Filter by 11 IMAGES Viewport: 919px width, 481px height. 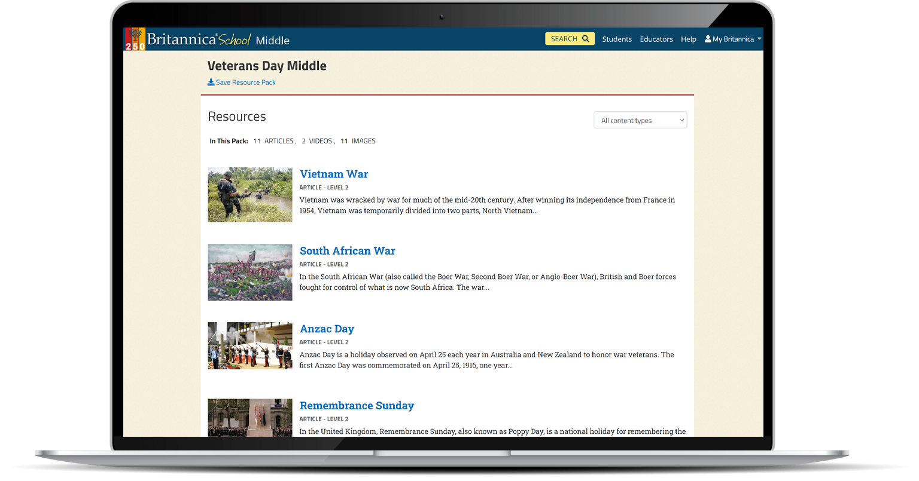point(358,141)
